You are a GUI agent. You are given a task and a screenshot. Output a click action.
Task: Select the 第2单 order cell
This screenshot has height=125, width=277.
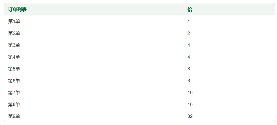click(14, 33)
